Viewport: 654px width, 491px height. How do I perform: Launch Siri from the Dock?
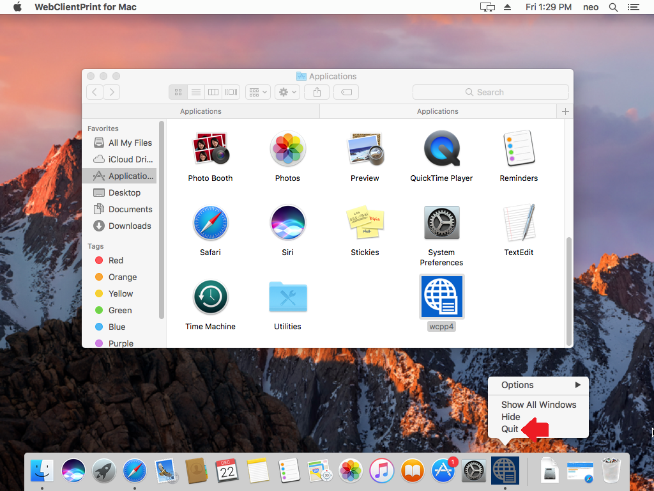(73, 471)
